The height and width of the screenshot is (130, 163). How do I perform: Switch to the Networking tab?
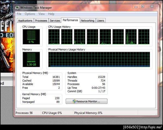click(87, 20)
